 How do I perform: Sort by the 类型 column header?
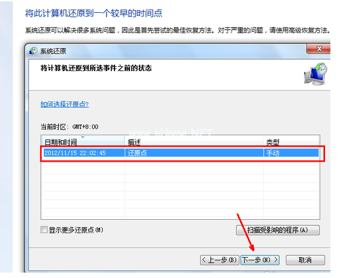(x=291, y=142)
